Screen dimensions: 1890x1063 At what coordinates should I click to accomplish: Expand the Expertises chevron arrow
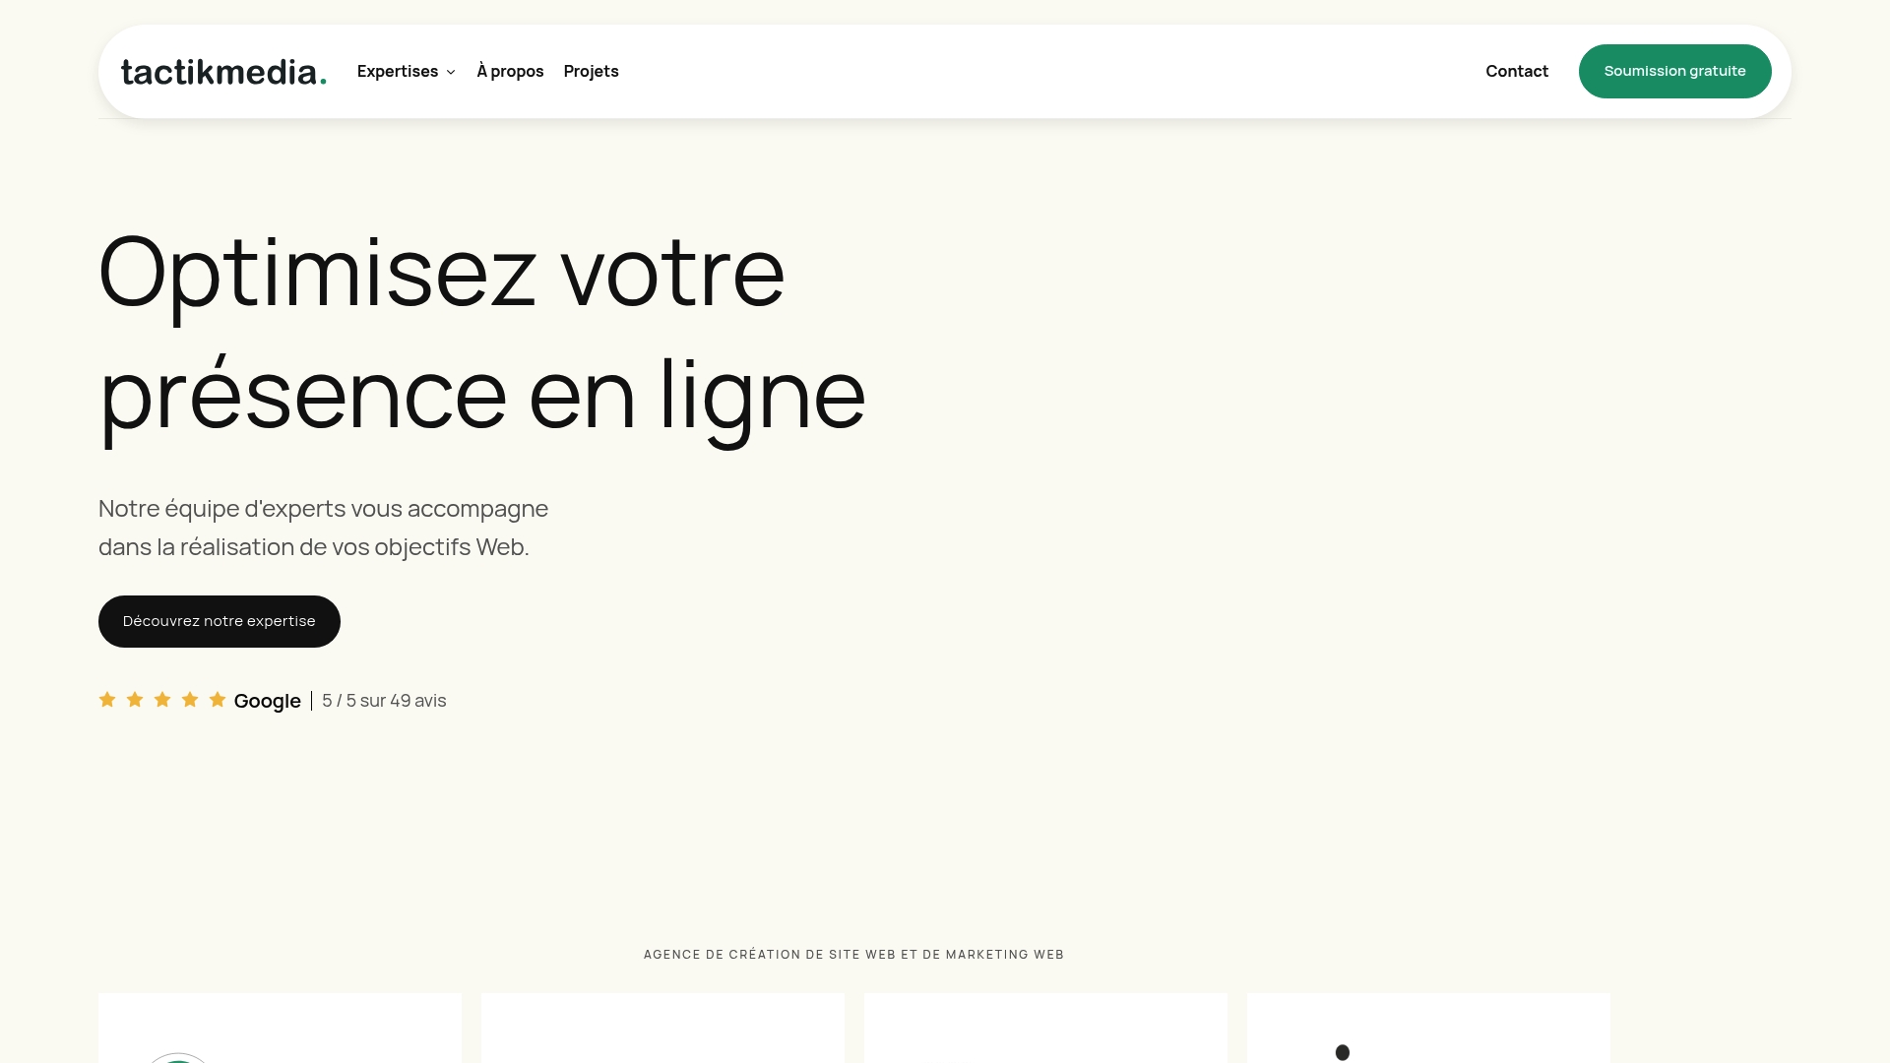(x=451, y=72)
